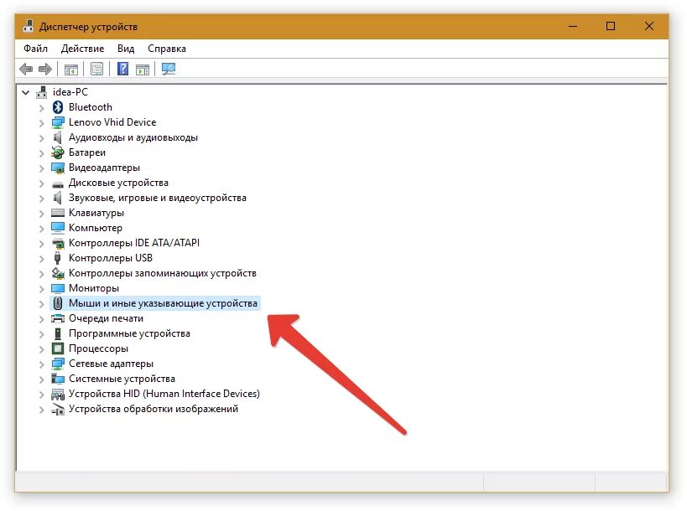Select the Клавиатуры row text
This screenshot has height=511, width=687.
(x=96, y=213)
